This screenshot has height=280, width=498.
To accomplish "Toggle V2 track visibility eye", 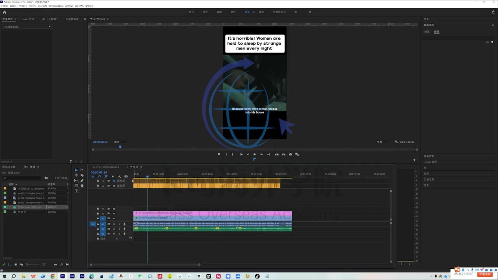I will tap(114, 213).
